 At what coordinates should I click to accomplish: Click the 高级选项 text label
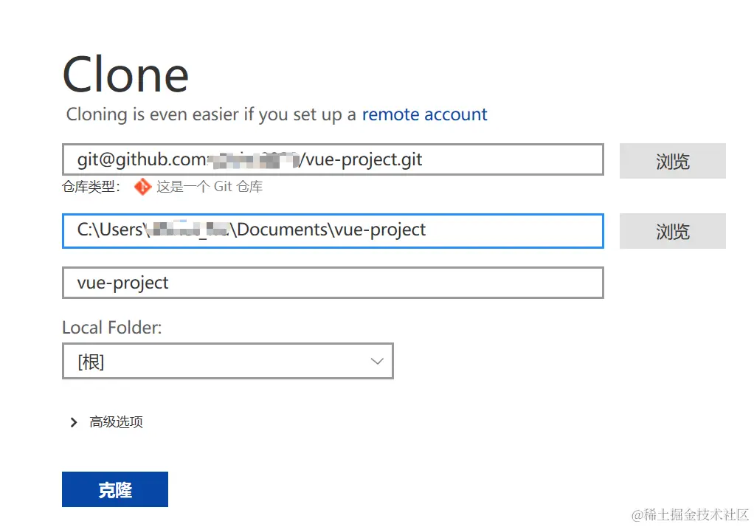[x=116, y=422]
